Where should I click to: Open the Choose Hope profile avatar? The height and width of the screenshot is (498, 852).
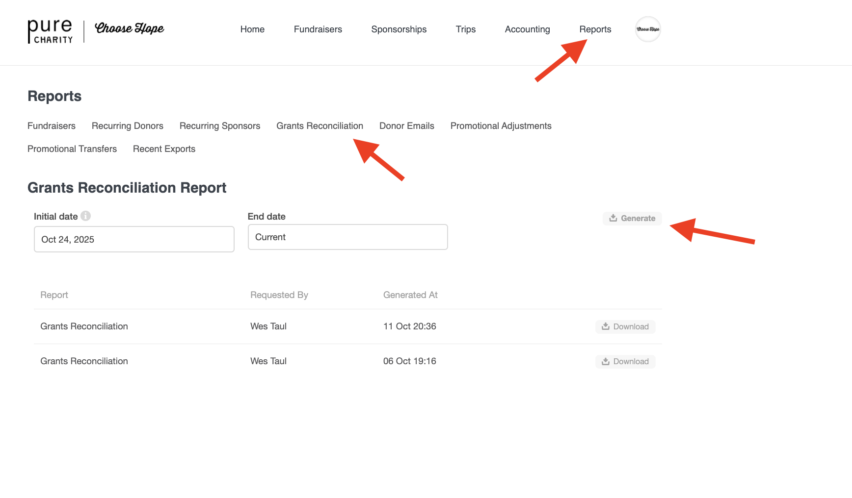coord(648,29)
